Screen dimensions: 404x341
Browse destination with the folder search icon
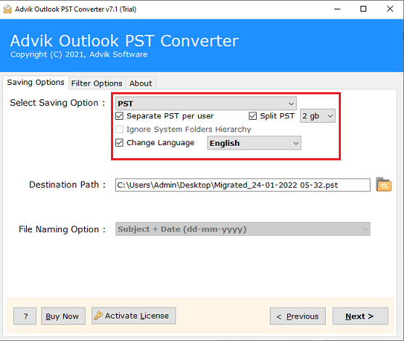[x=384, y=184]
